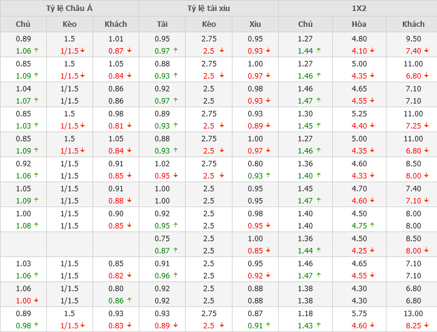This screenshot has width=437, height=332.
Task: Click the up arrow beside 1.08
Action: click(x=36, y=226)
